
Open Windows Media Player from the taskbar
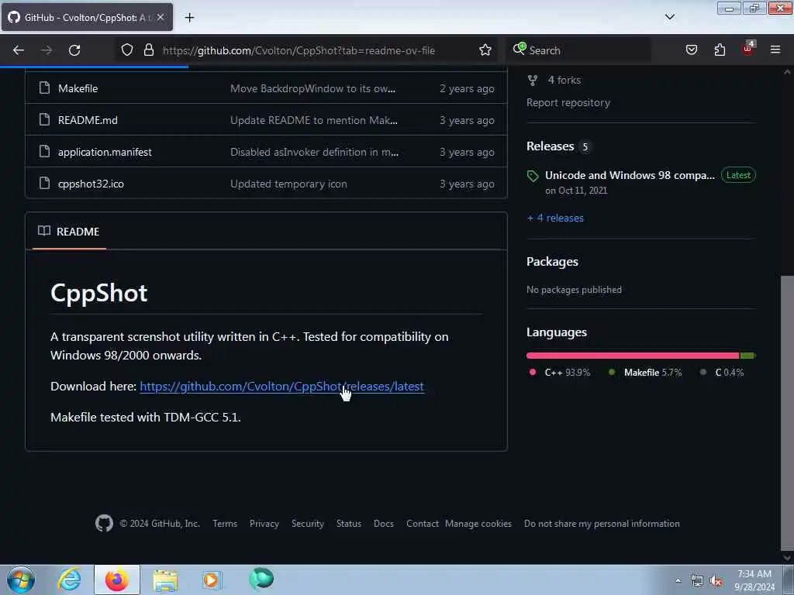pyautogui.click(x=212, y=580)
